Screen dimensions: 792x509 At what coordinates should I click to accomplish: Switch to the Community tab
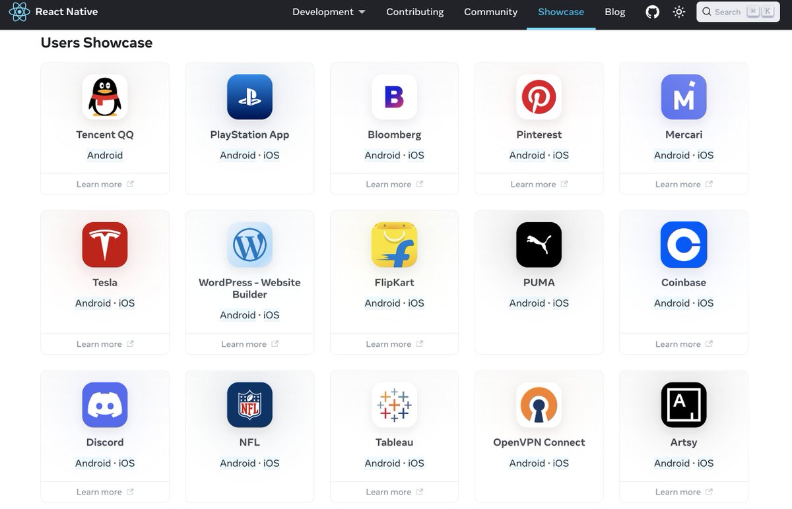[x=490, y=11]
